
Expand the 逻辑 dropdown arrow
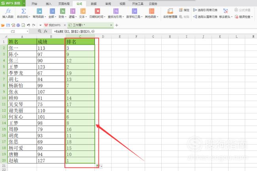pyautogui.click(x=76, y=17)
